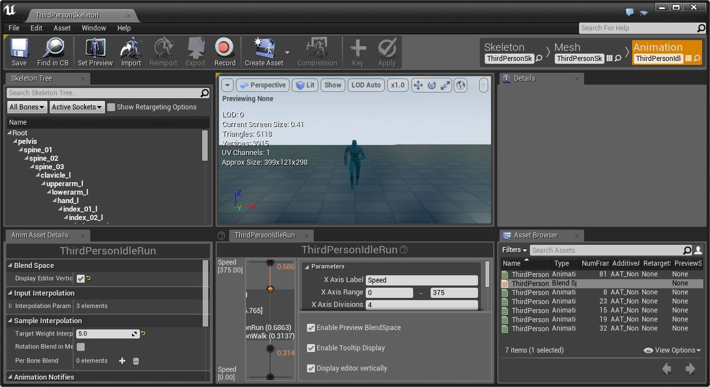
Task: Click the Export toolbar icon
Action: 195,52
